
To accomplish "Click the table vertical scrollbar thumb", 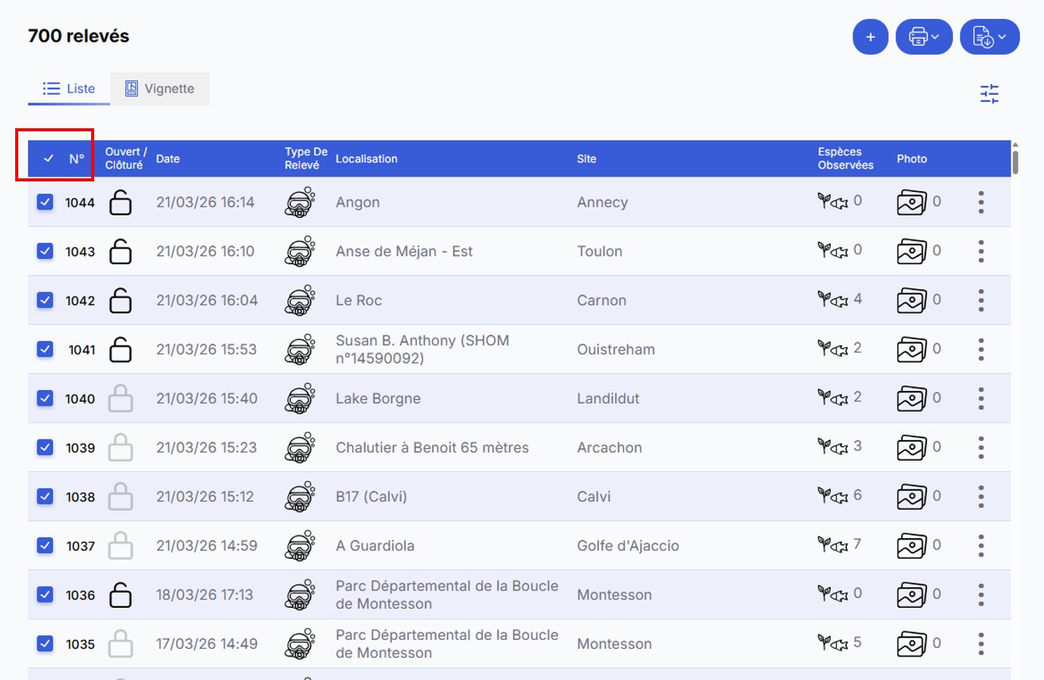I will 1015,161.
